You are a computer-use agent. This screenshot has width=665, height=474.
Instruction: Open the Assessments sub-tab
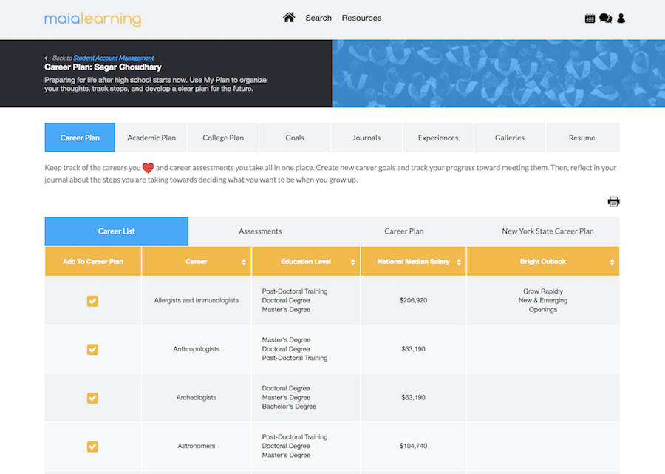[x=260, y=231]
